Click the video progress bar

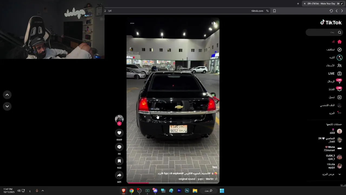[x=173, y=183]
